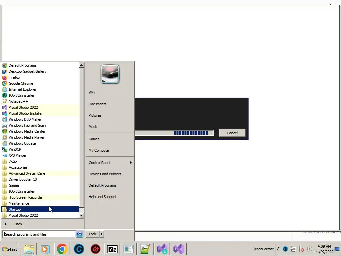Click the Search programs and files box
The image size is (341, 256).
click(x=39, y=234)
